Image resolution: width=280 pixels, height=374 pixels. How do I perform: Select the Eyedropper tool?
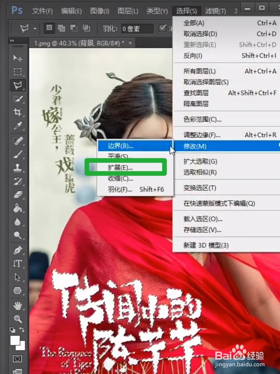pos(18,126)
